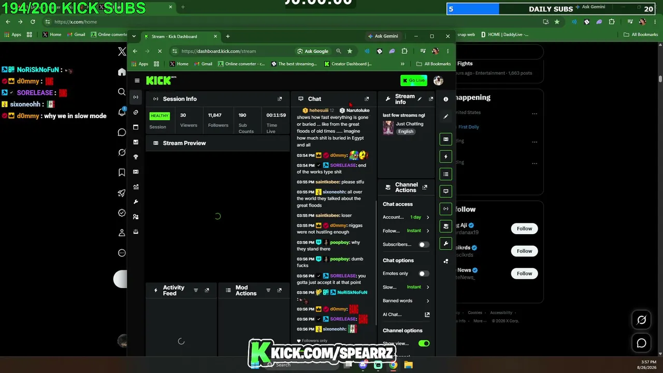Open Grok from the X floating buttons
This screenshot has width=663, height=373.
click(641, 320)
